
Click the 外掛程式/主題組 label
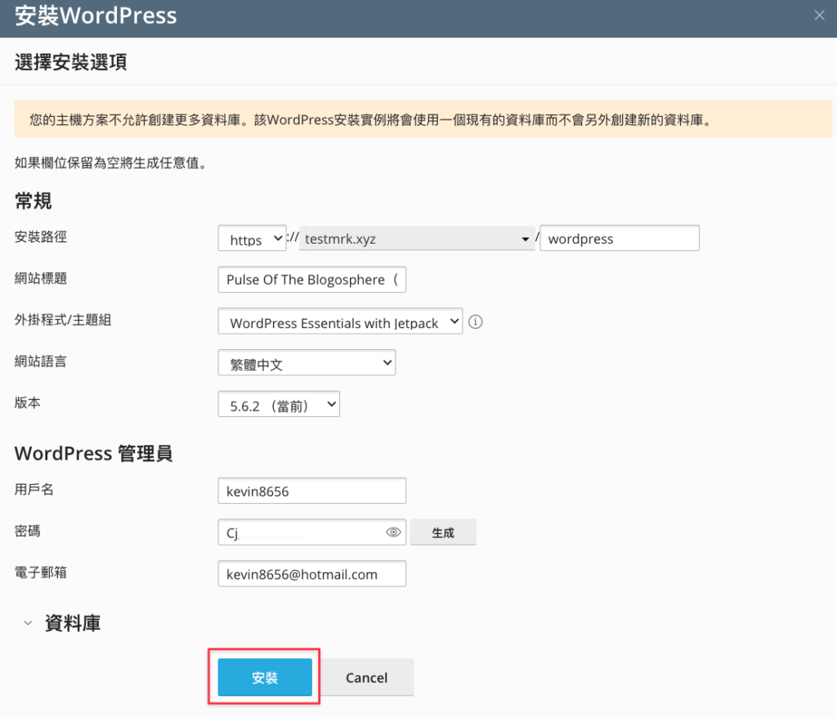tap(63, 320)
